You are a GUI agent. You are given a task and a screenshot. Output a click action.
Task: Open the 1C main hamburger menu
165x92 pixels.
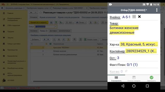coord(7,4)
